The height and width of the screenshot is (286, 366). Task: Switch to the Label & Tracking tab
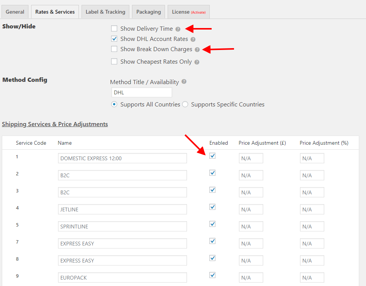pos(105,11)
